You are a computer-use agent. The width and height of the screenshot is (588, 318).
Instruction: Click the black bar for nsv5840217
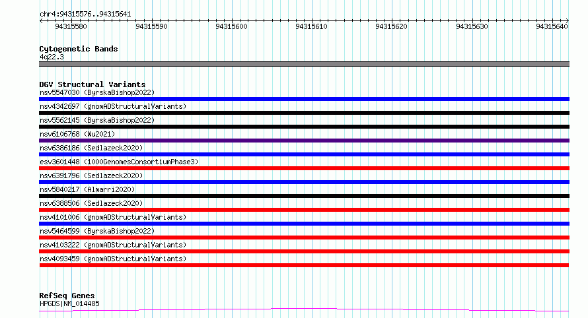(304, 196)
